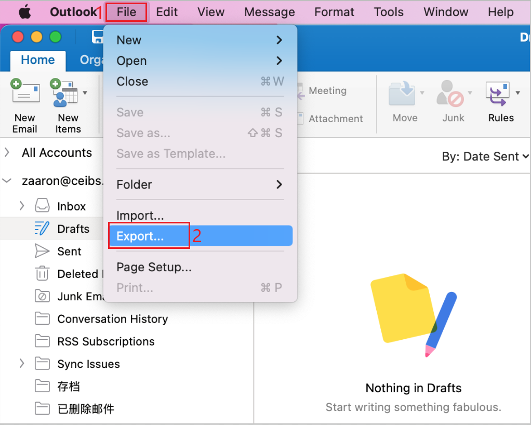Open the Junk Email folder icon
This screenshot has height=425, width=531.
[42, 296]
